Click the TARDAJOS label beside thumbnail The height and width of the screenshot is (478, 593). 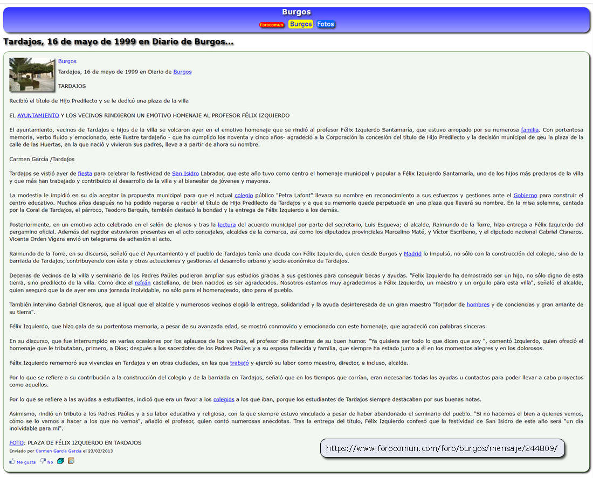click(x=72, y=86)
